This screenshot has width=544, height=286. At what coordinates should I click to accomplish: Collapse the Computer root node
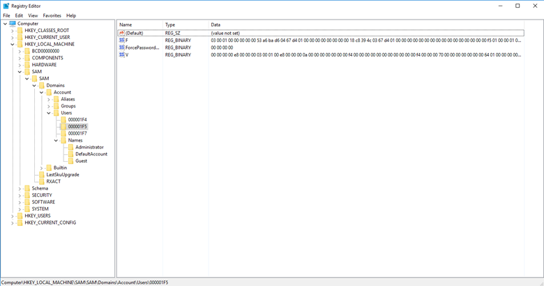point(5,24)
